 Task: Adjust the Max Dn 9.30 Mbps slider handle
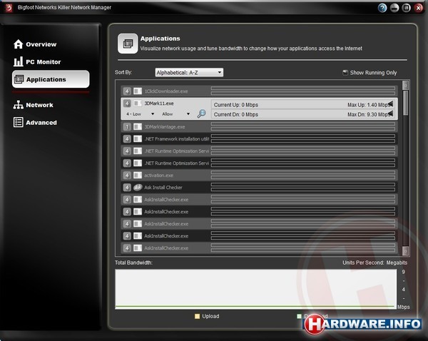point(391,113)
